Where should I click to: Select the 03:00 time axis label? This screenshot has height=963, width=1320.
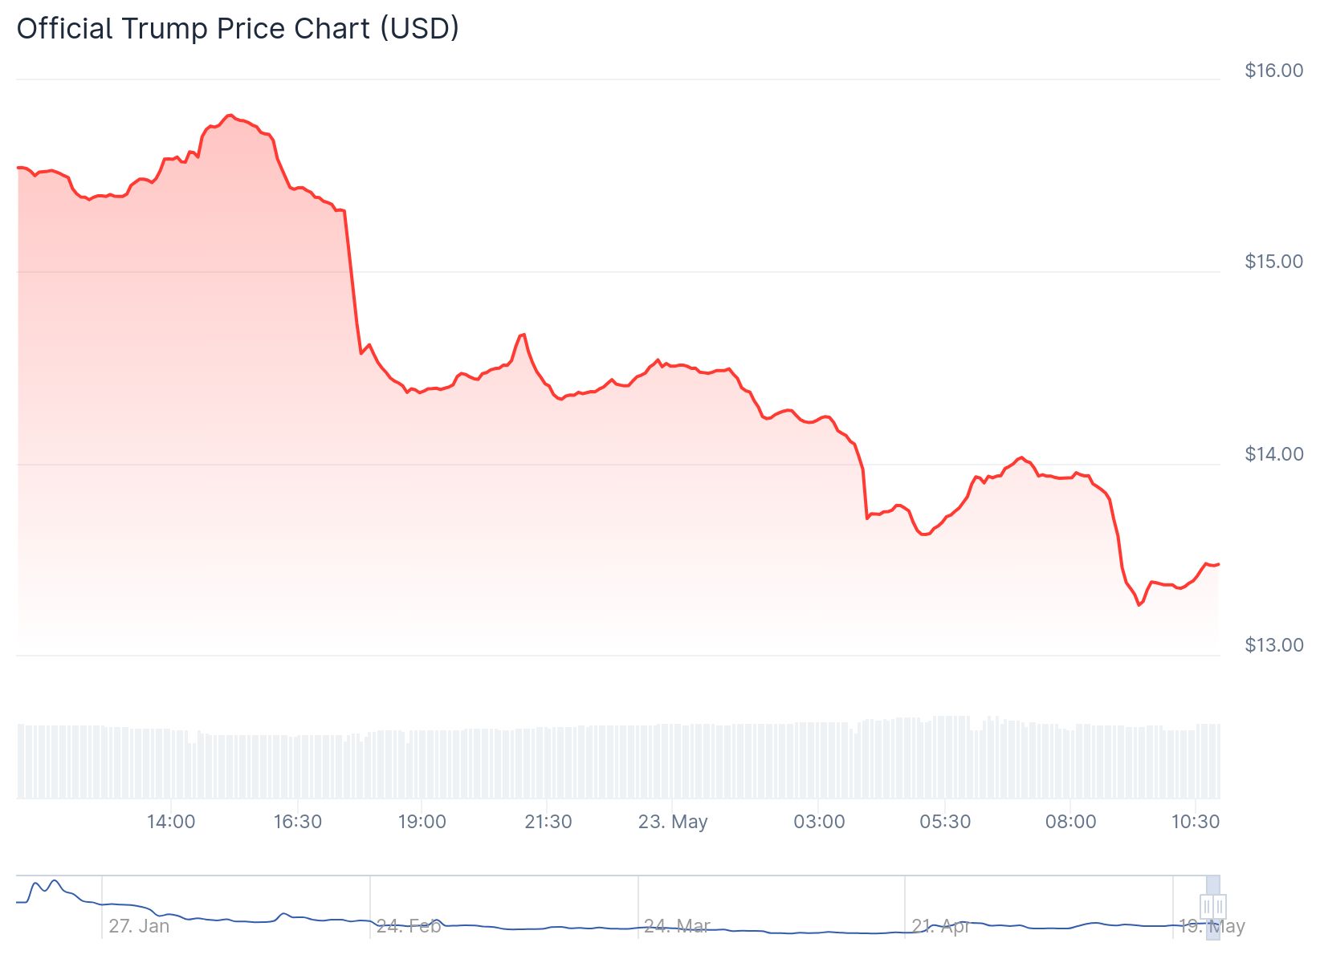pyautogui.click(x=819, y=822)
